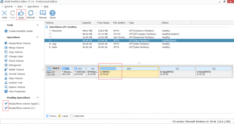The height and width of the screenshot is (124, 234).
Task: Open the Manual book icon
Action: point(43,13)
